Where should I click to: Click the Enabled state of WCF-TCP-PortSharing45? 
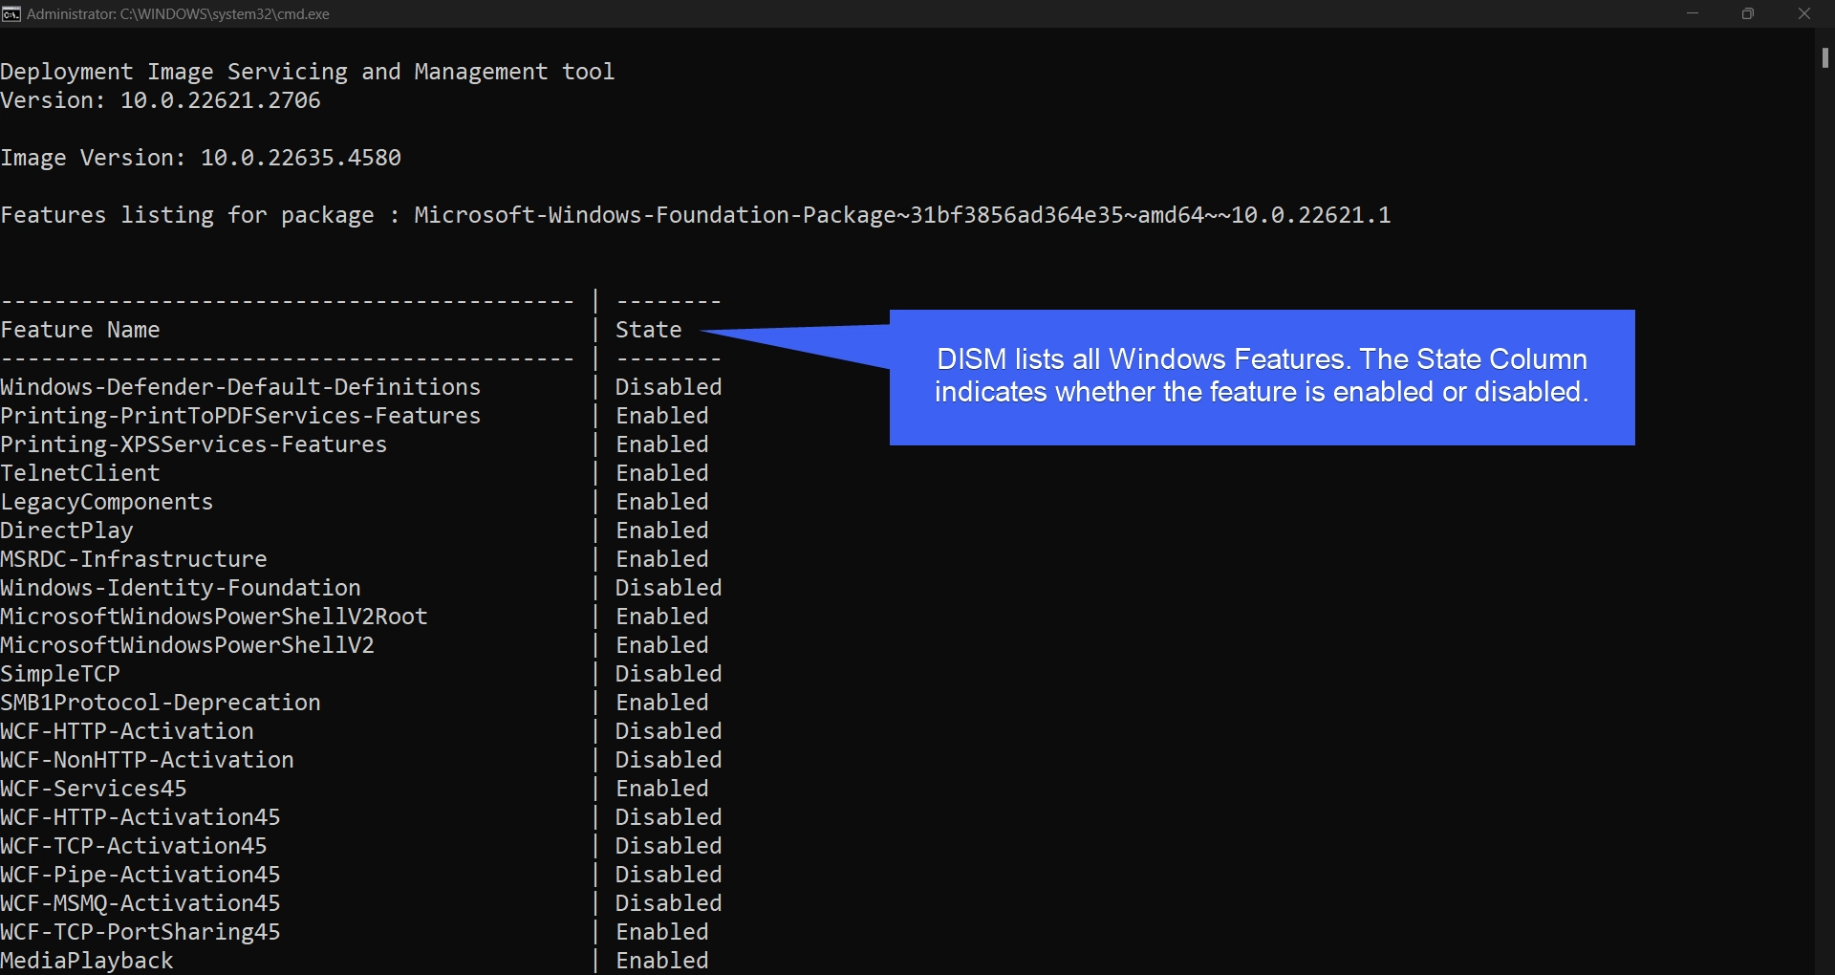point(662,932)
